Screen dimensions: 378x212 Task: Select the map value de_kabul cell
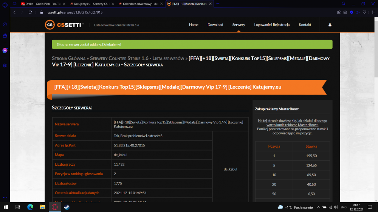tap(161, 155)
